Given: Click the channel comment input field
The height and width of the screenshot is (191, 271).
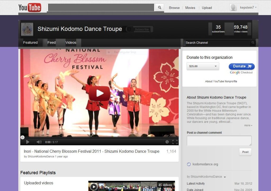Looking at the screenshot, I should click(x=219, y=141).
